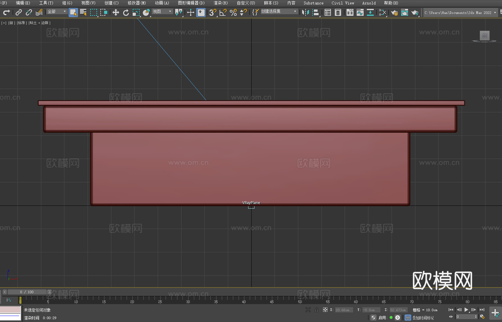This screenshot has height=322, width=502.
Task: Toggle Keyboard Shortcut Override button
Action: [x=201, y=12]
